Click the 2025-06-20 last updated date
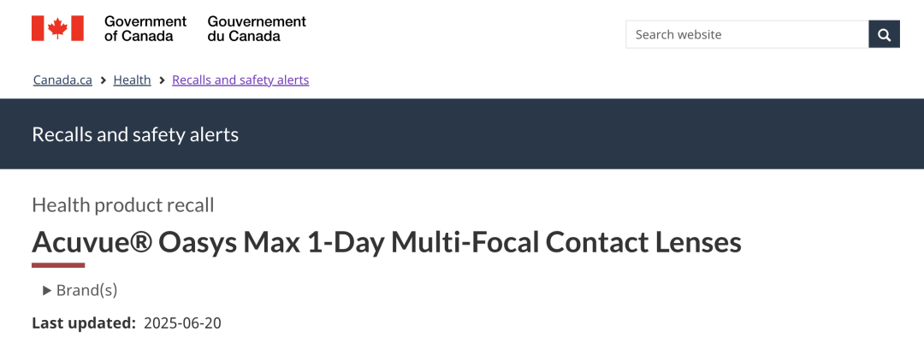This screenshot has width=924, height=355. coord(183,323)
